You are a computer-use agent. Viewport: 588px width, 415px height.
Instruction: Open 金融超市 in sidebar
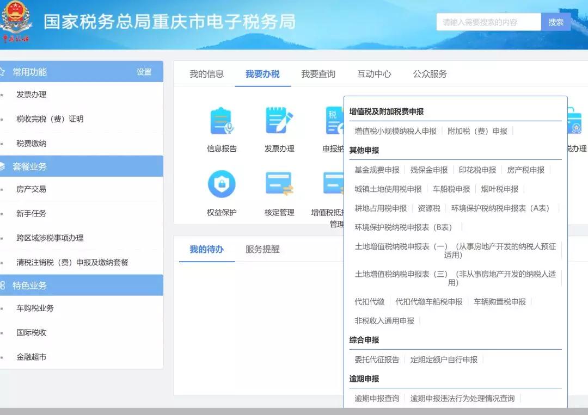tap(31, 357)
